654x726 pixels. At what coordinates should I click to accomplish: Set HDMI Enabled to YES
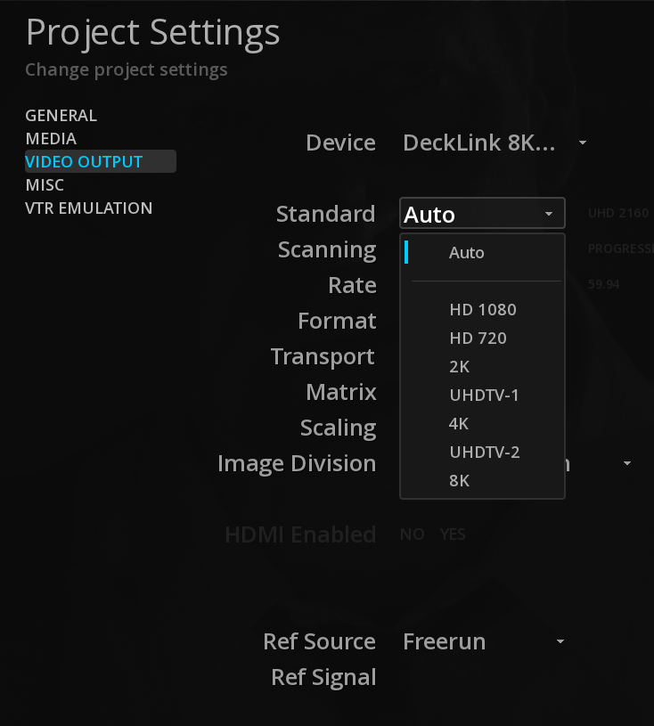[453, 534]
